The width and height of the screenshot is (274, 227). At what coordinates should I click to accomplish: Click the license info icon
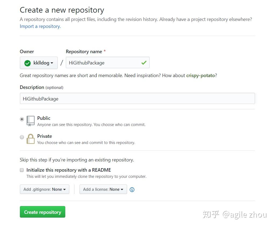click(x=132, y=190)
